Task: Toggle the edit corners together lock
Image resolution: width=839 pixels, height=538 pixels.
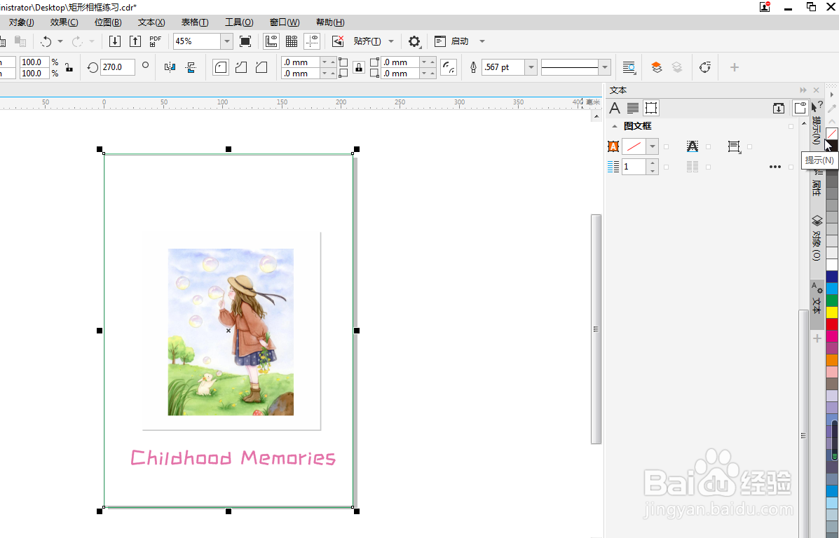Action: [358, 67]
